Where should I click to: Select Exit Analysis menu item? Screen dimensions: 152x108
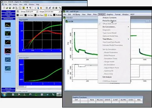pyautogui.click(x=107, y=77)
